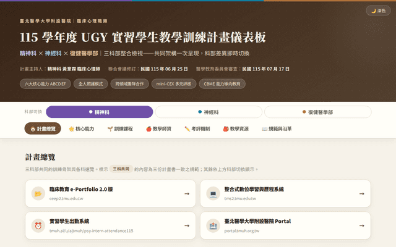Open the 臨床教育 e-Portfolio 2.0 版 link card
396x247 pixels.
110,193
